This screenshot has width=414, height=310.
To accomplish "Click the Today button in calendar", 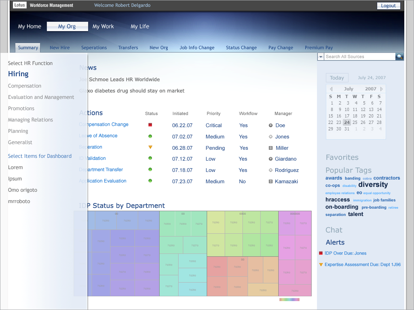I will pyautogui.click(x=337, y=78).
